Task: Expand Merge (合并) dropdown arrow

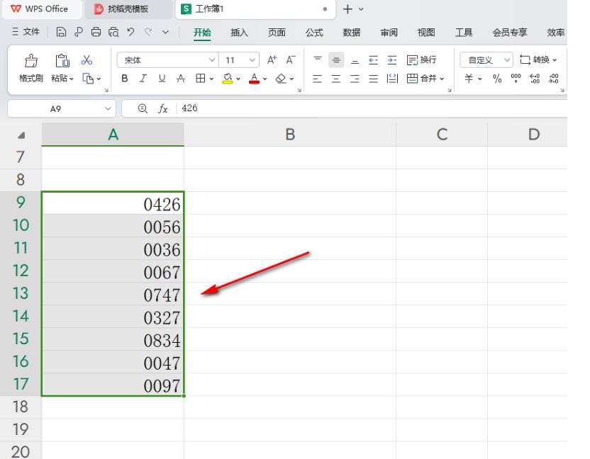Action: [442, 79]
